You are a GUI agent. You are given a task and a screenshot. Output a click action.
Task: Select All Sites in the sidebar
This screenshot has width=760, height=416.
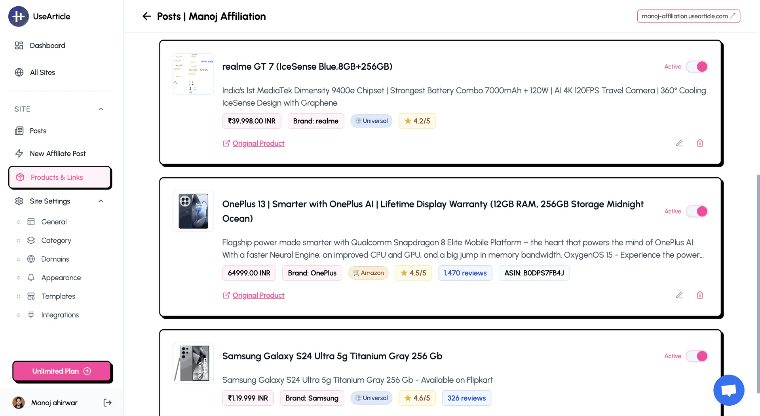pos(42,72)
